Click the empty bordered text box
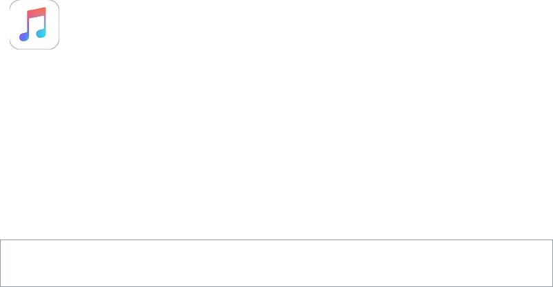 click(x=276, y=263)
